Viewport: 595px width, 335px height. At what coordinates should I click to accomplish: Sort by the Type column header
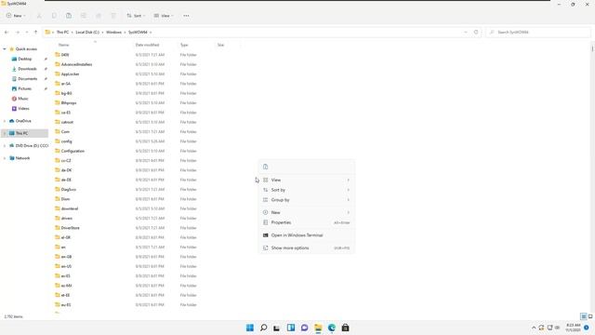pos(184,45)
